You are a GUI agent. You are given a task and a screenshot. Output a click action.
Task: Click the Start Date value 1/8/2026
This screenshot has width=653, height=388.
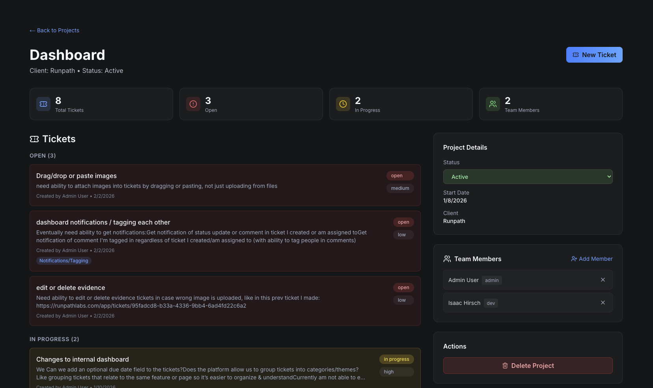tap(455, 200)
